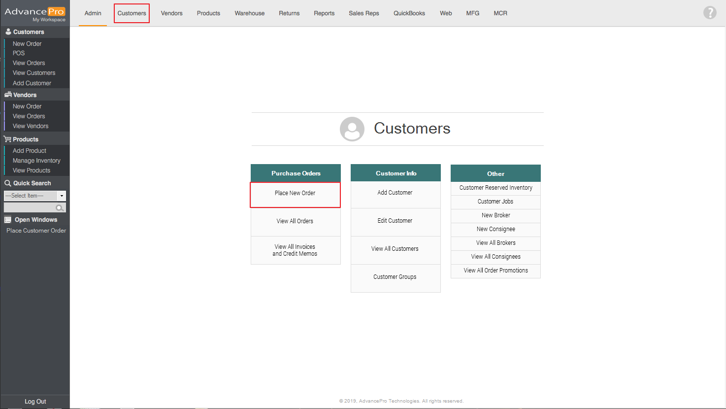Click Place New Order button
Screen dimensions: 726x409
[295, 193]
